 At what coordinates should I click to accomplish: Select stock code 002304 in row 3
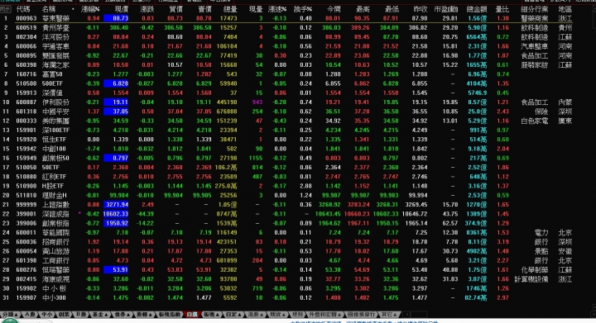pos(26,37)
